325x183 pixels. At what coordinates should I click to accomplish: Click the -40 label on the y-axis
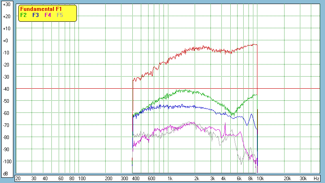pos(6,89)
